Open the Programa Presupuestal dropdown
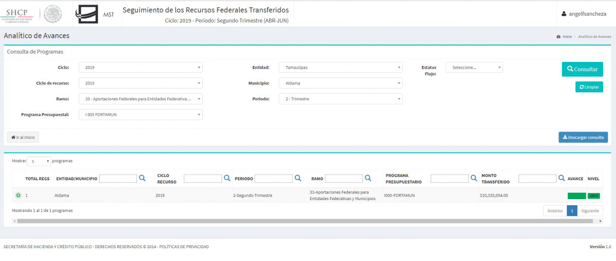616x261 pixels. (140, 115)
